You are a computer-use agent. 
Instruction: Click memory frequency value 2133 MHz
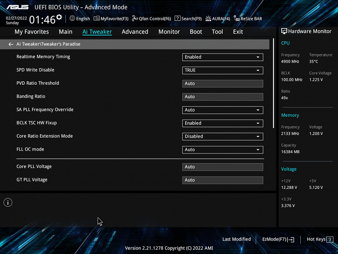(290, 134)
